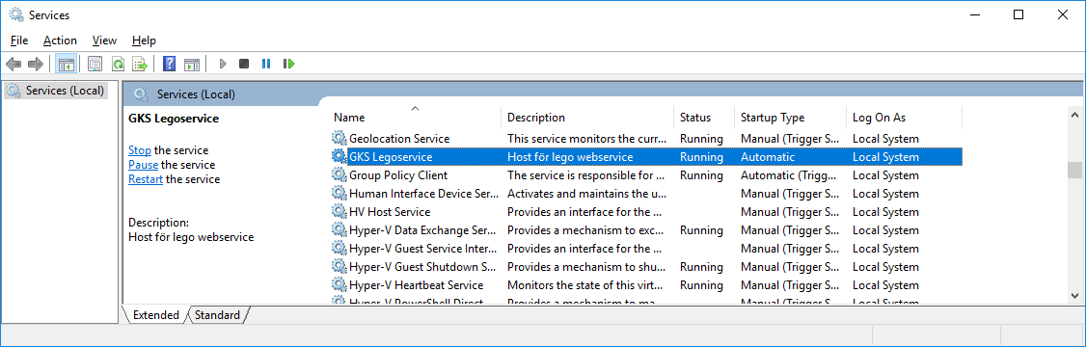The height and width of the screenshot is (347, 1086).
Task: Click the Pause the service link
Action: (x=144, y=165)
